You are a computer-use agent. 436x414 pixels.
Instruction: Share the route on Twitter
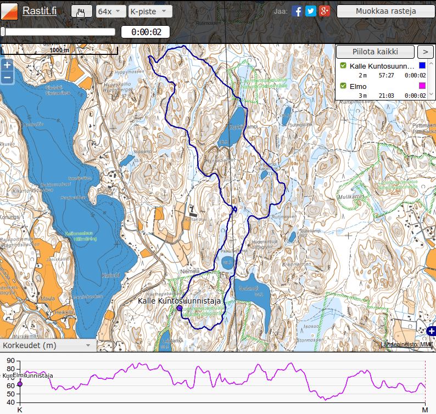pyautogui.click(x=311, y=11)
